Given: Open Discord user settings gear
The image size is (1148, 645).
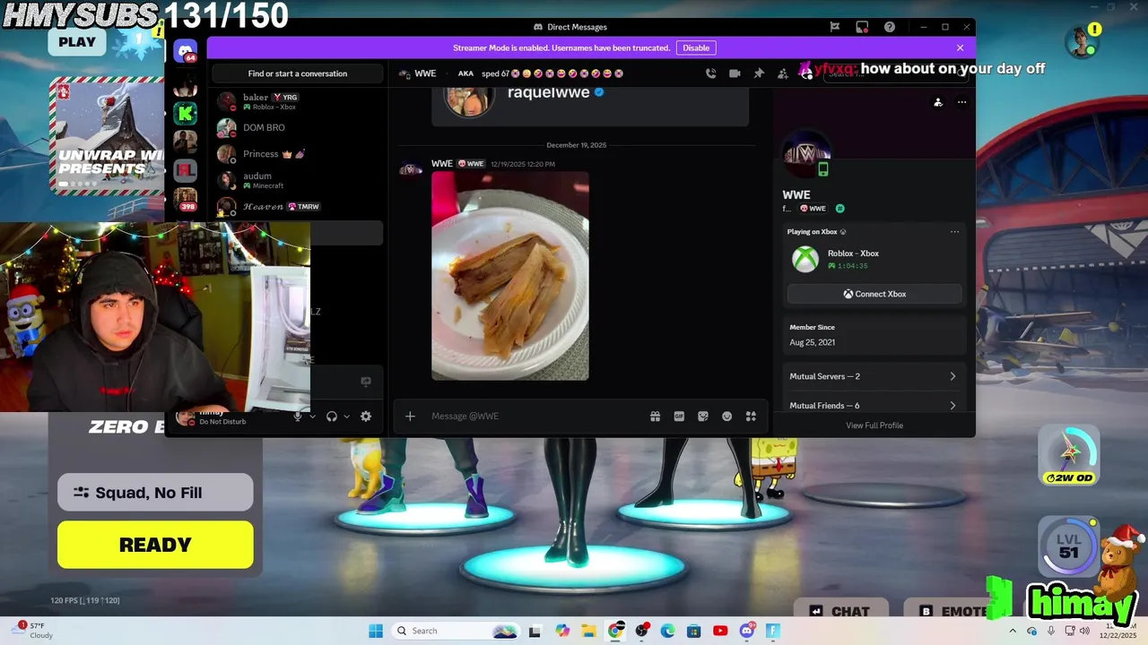Looking at the screenshot, I should tap(366, 416).
